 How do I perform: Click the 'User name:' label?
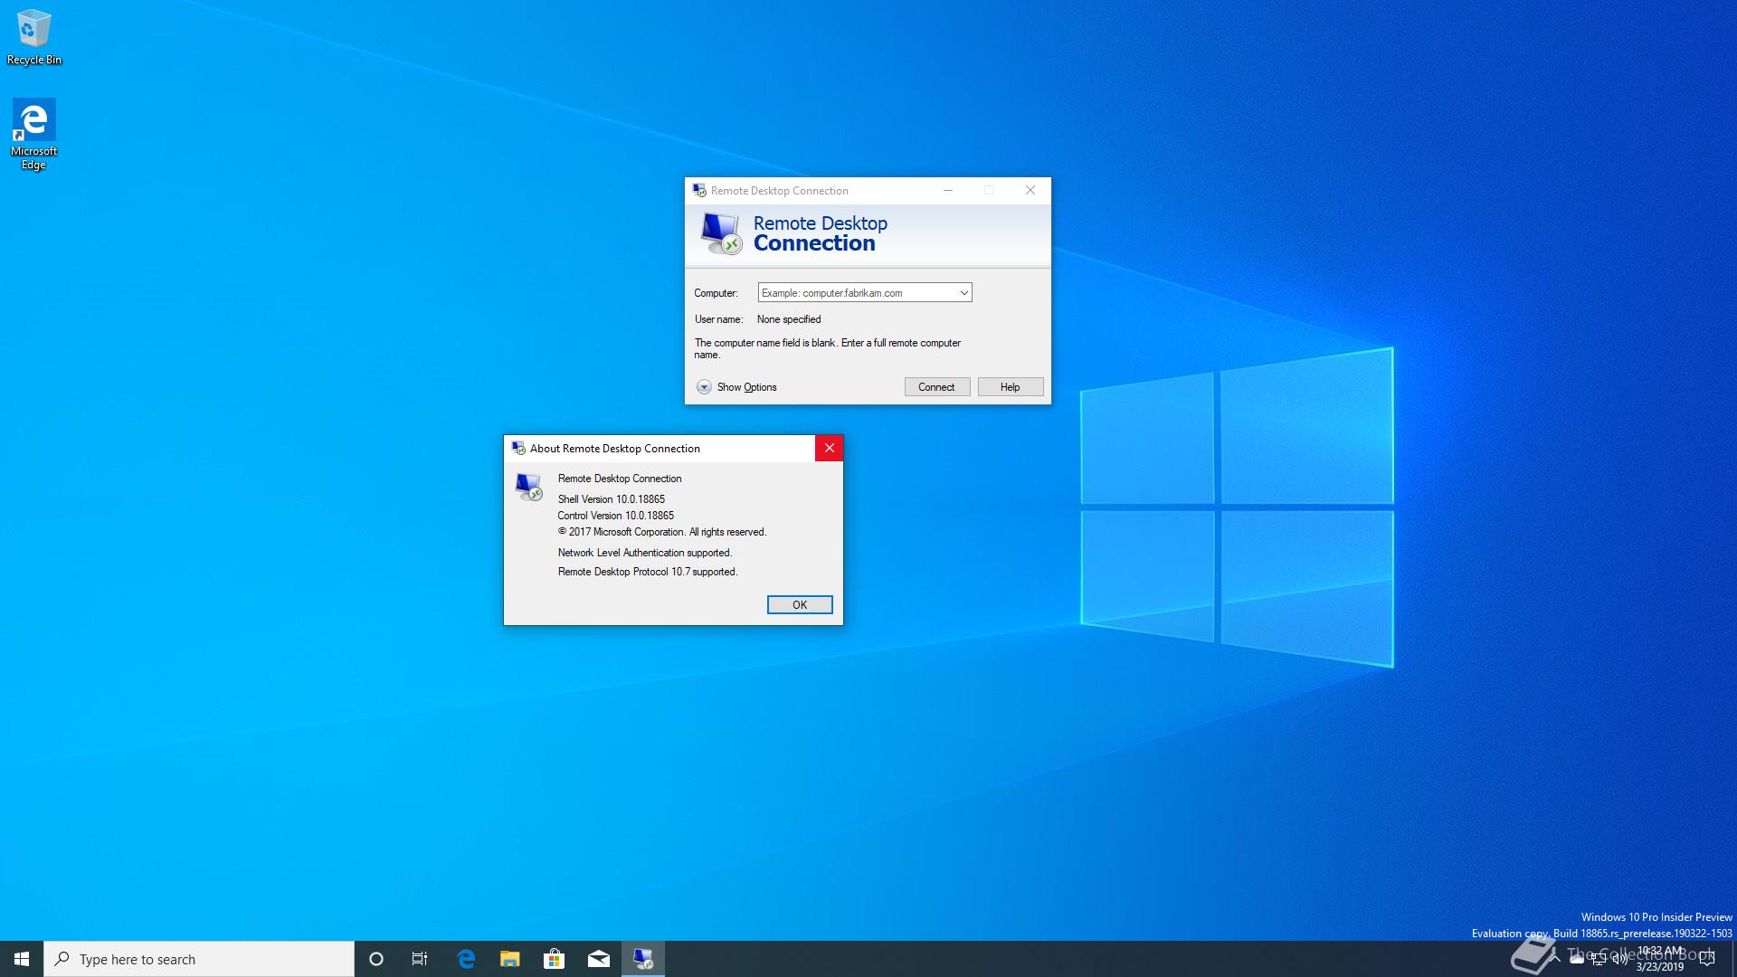718,319
